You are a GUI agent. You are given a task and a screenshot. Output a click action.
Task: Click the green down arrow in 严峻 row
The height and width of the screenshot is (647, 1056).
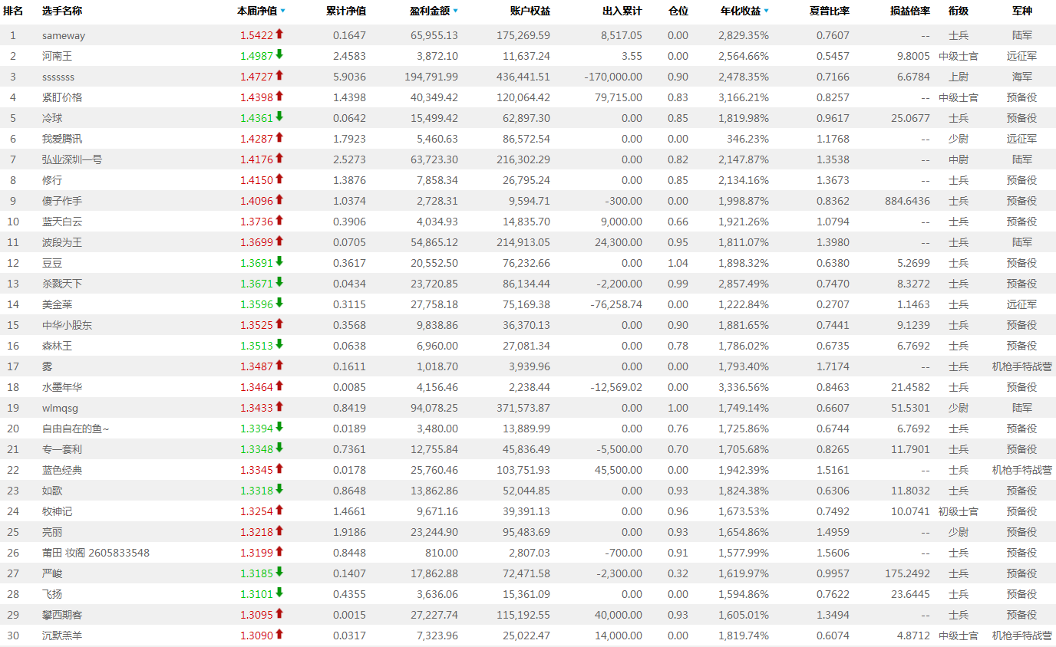coord(279,572)
